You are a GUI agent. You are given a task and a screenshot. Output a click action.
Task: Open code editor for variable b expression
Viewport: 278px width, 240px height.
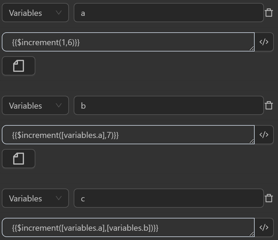(x=264, y=135)
